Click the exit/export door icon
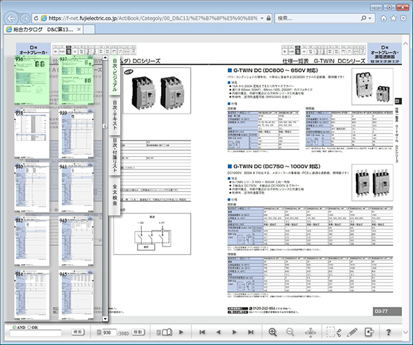Screen dimensions: 413x345 [369, 332]
